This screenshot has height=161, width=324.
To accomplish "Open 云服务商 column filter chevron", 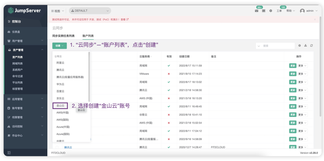I will click(x=151, y=56).
